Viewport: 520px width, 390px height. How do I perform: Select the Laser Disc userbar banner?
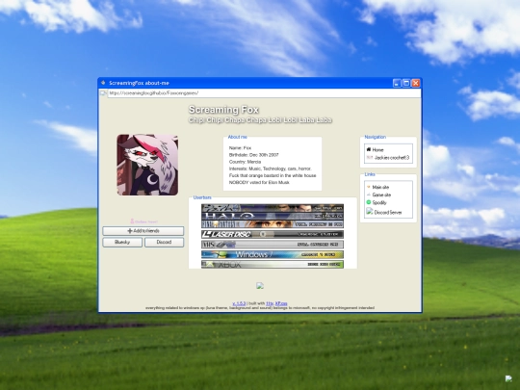[273, 234]
